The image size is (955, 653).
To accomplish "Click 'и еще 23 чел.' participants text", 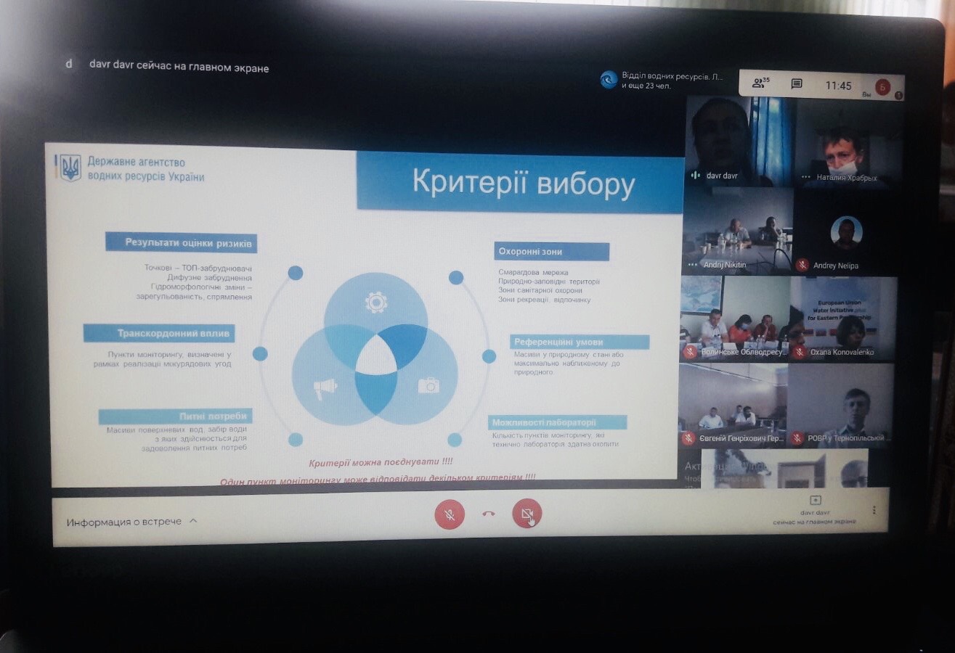I will point(646,86).
